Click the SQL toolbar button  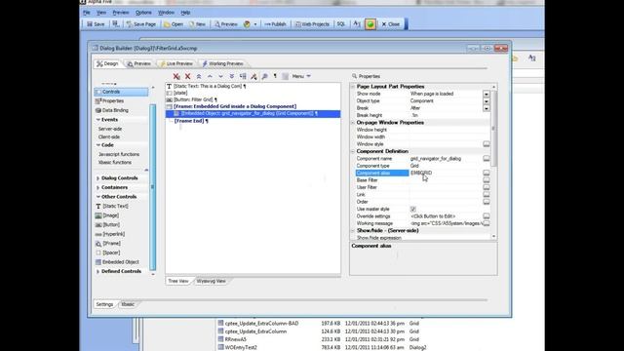[341, 24]
